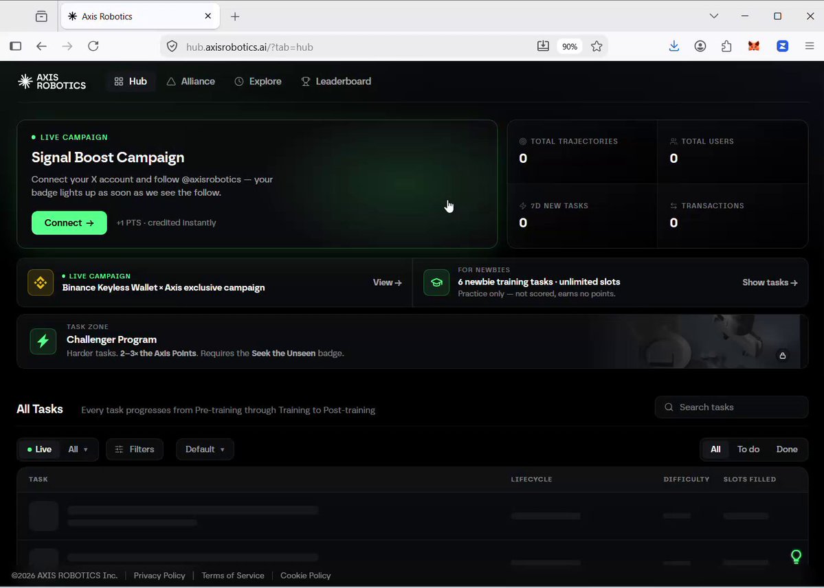This screenshot has height=588, width=824.
Task: Open the Filters panel
Action: click(135, 449)
